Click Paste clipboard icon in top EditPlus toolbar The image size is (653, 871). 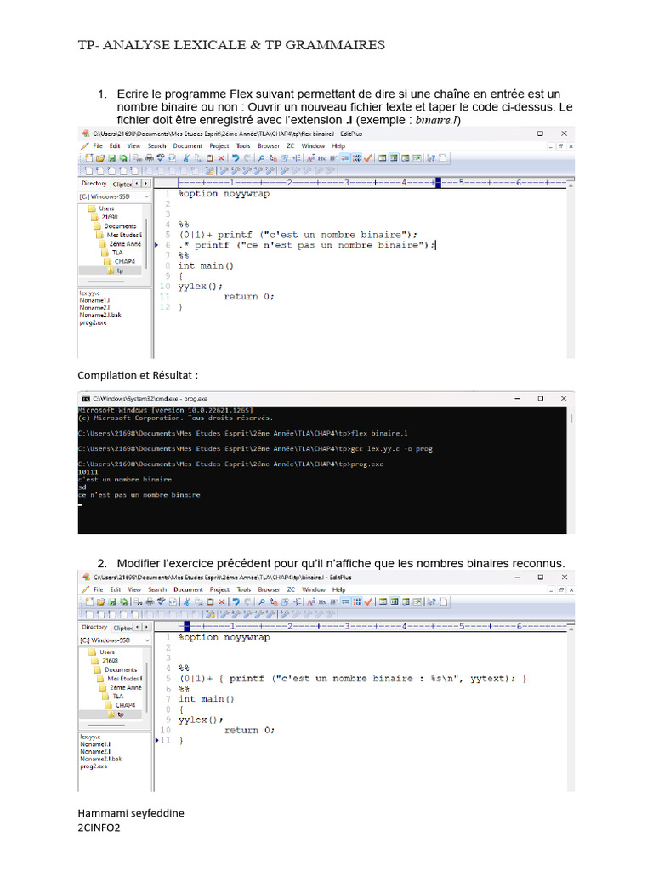click(209, 158)
